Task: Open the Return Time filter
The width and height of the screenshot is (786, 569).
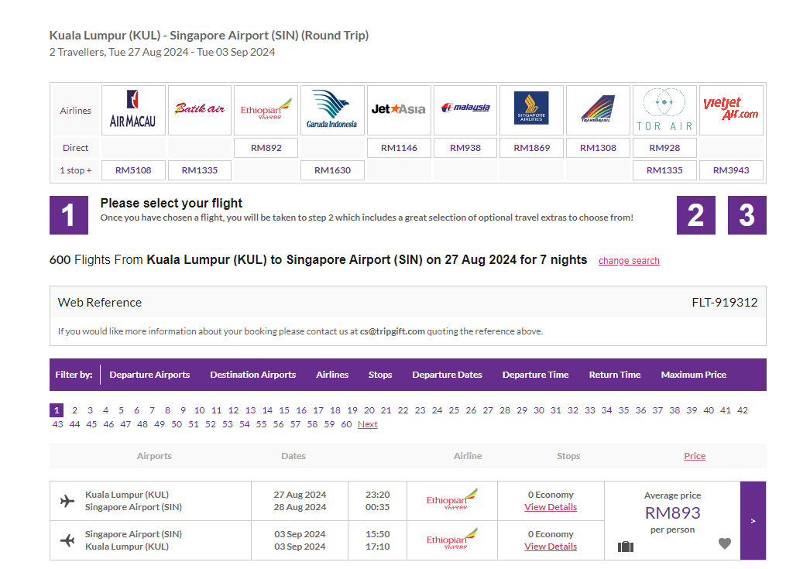Action: pos(615,375)
